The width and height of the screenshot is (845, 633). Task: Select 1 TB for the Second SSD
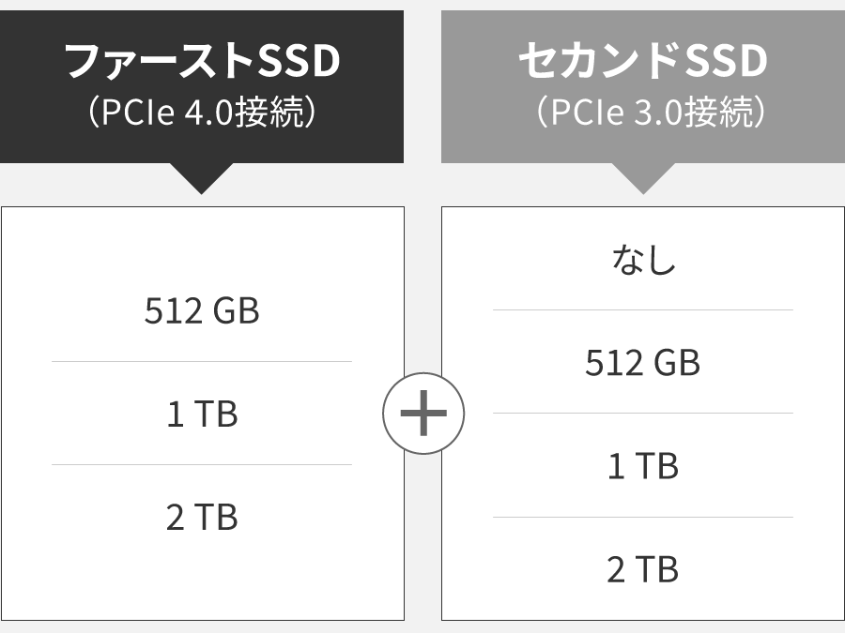[643, 465]
